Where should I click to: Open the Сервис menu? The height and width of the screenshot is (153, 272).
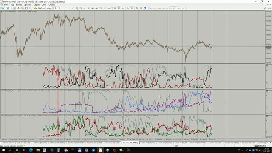point(37,5)
